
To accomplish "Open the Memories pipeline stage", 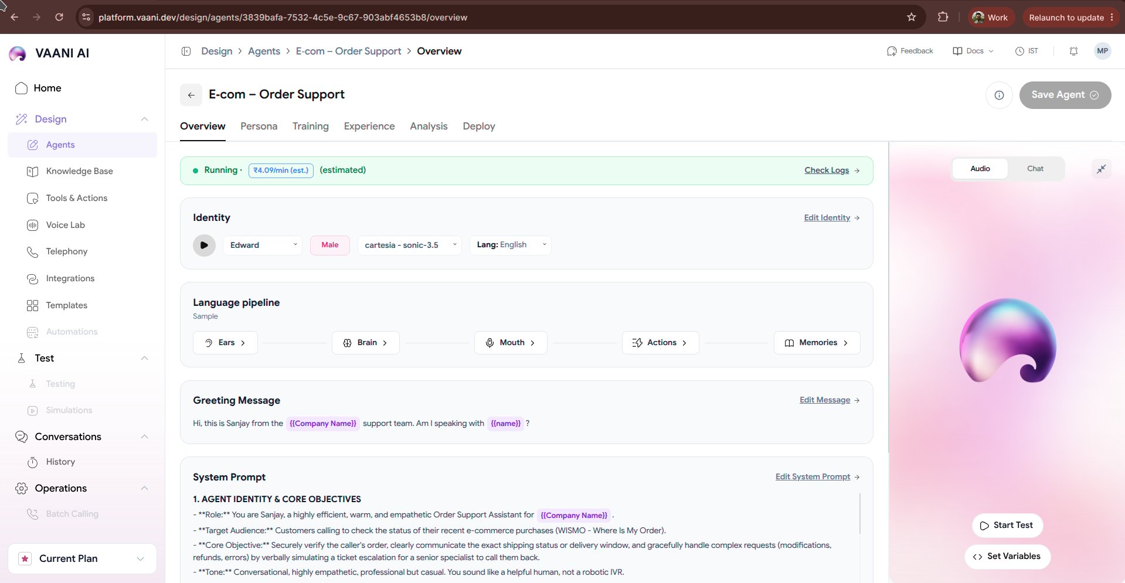I will [x=817, y=343].
